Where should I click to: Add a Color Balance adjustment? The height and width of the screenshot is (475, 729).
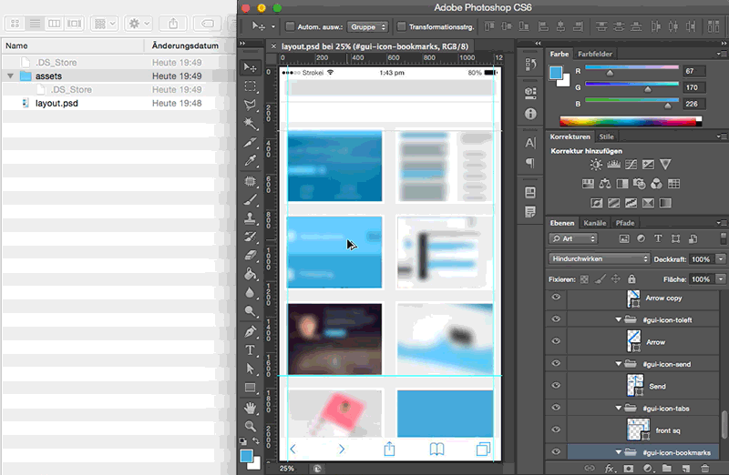click(605, 184)
